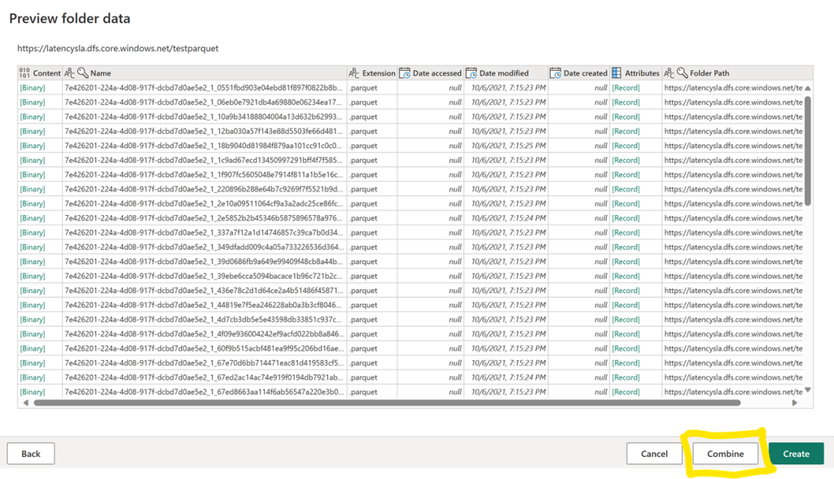
Task: Open [Record] link for file 12ba030a57f143e88d55
Action: click(x=625, y=131)
